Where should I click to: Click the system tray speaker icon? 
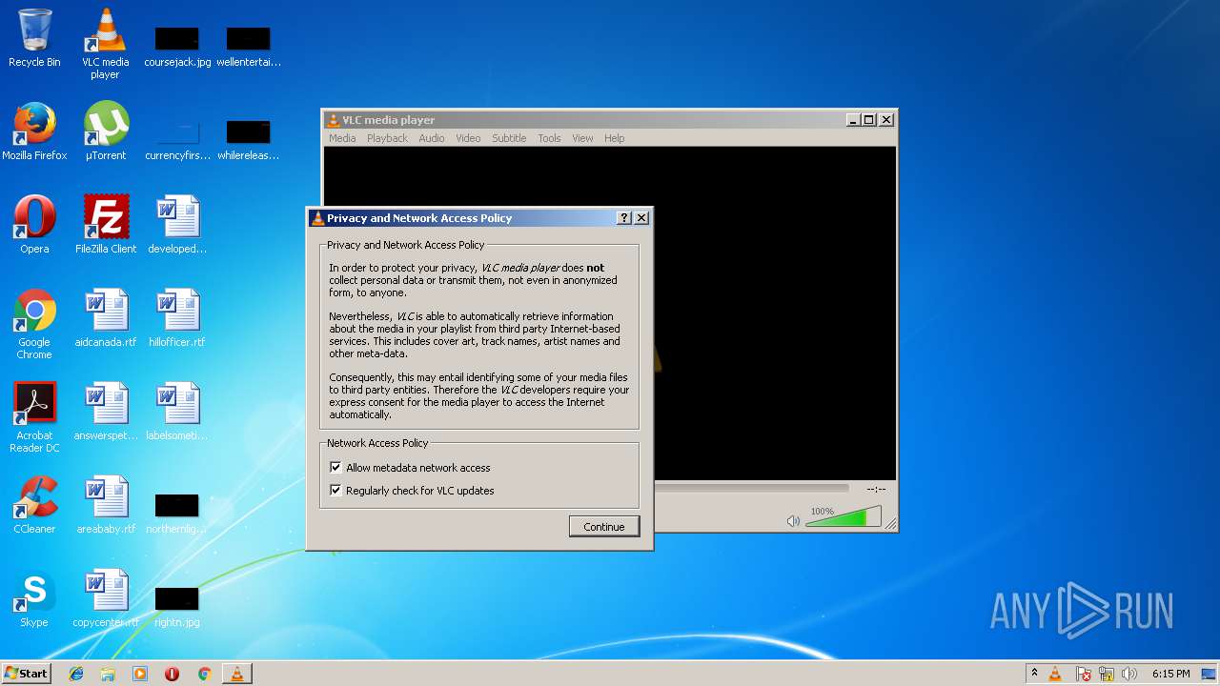click(x=1129, y=675)
